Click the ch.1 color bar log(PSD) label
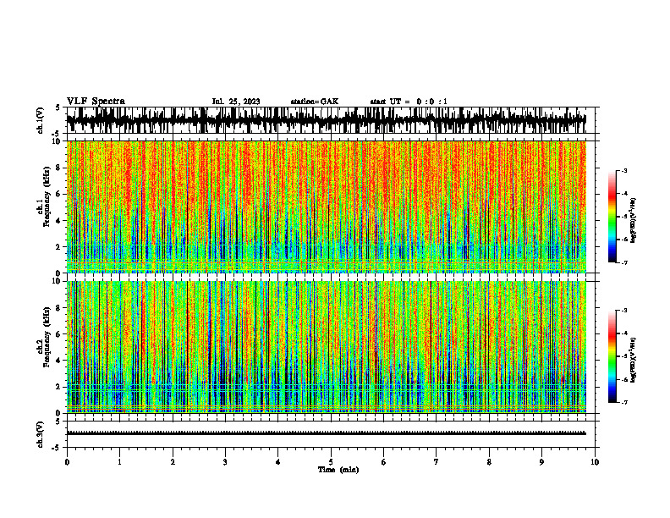The height and width of the screenshot is (518, 670). tap(634, 220)
